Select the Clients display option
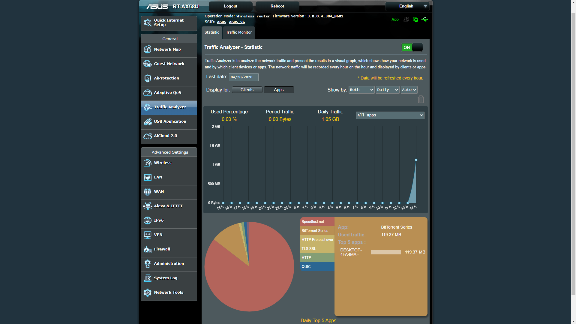The height and width of the screenshot is (324, 576). pyautogui.click(x=247, y=90)
